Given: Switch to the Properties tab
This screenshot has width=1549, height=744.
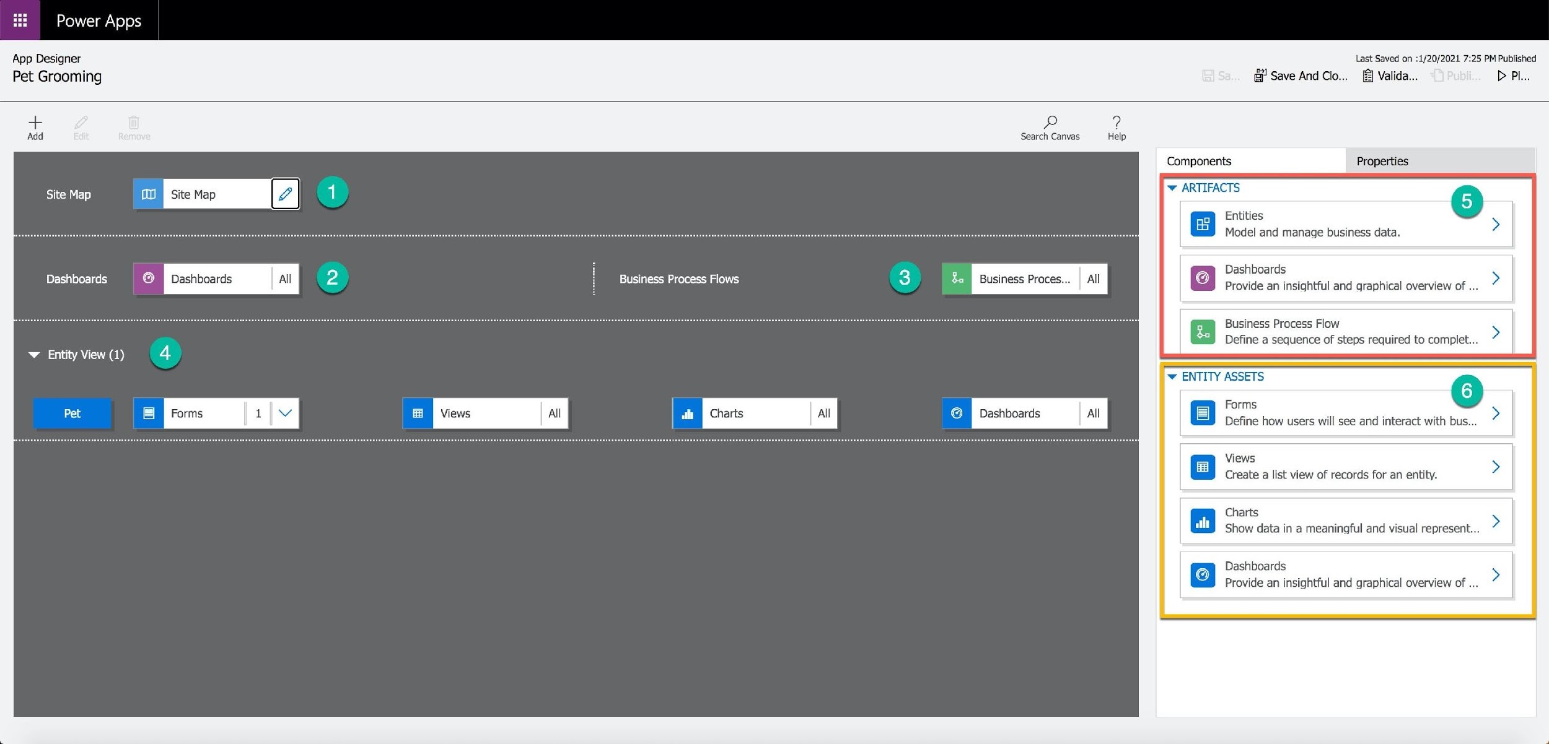Looking at the screenshot, I should [1441, 161].
